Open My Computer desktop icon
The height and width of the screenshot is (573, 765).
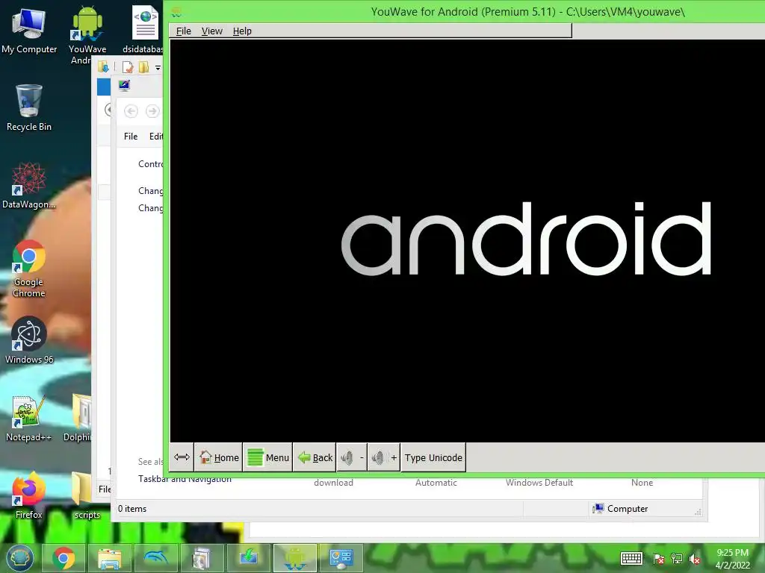click(x=29, y=31)
